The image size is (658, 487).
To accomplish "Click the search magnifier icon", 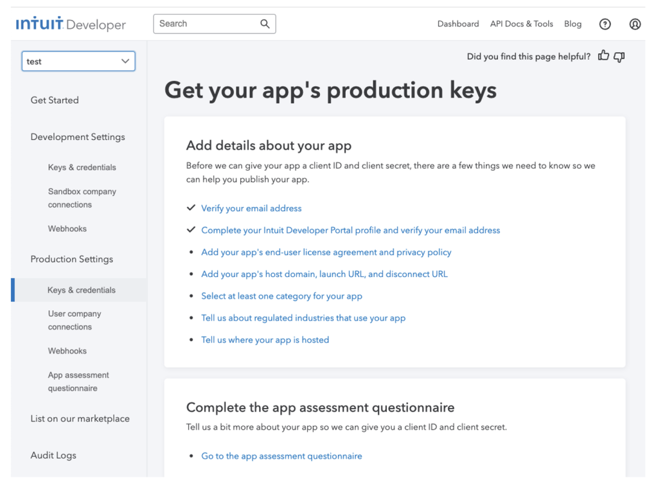I will click(x=265, y=24).
